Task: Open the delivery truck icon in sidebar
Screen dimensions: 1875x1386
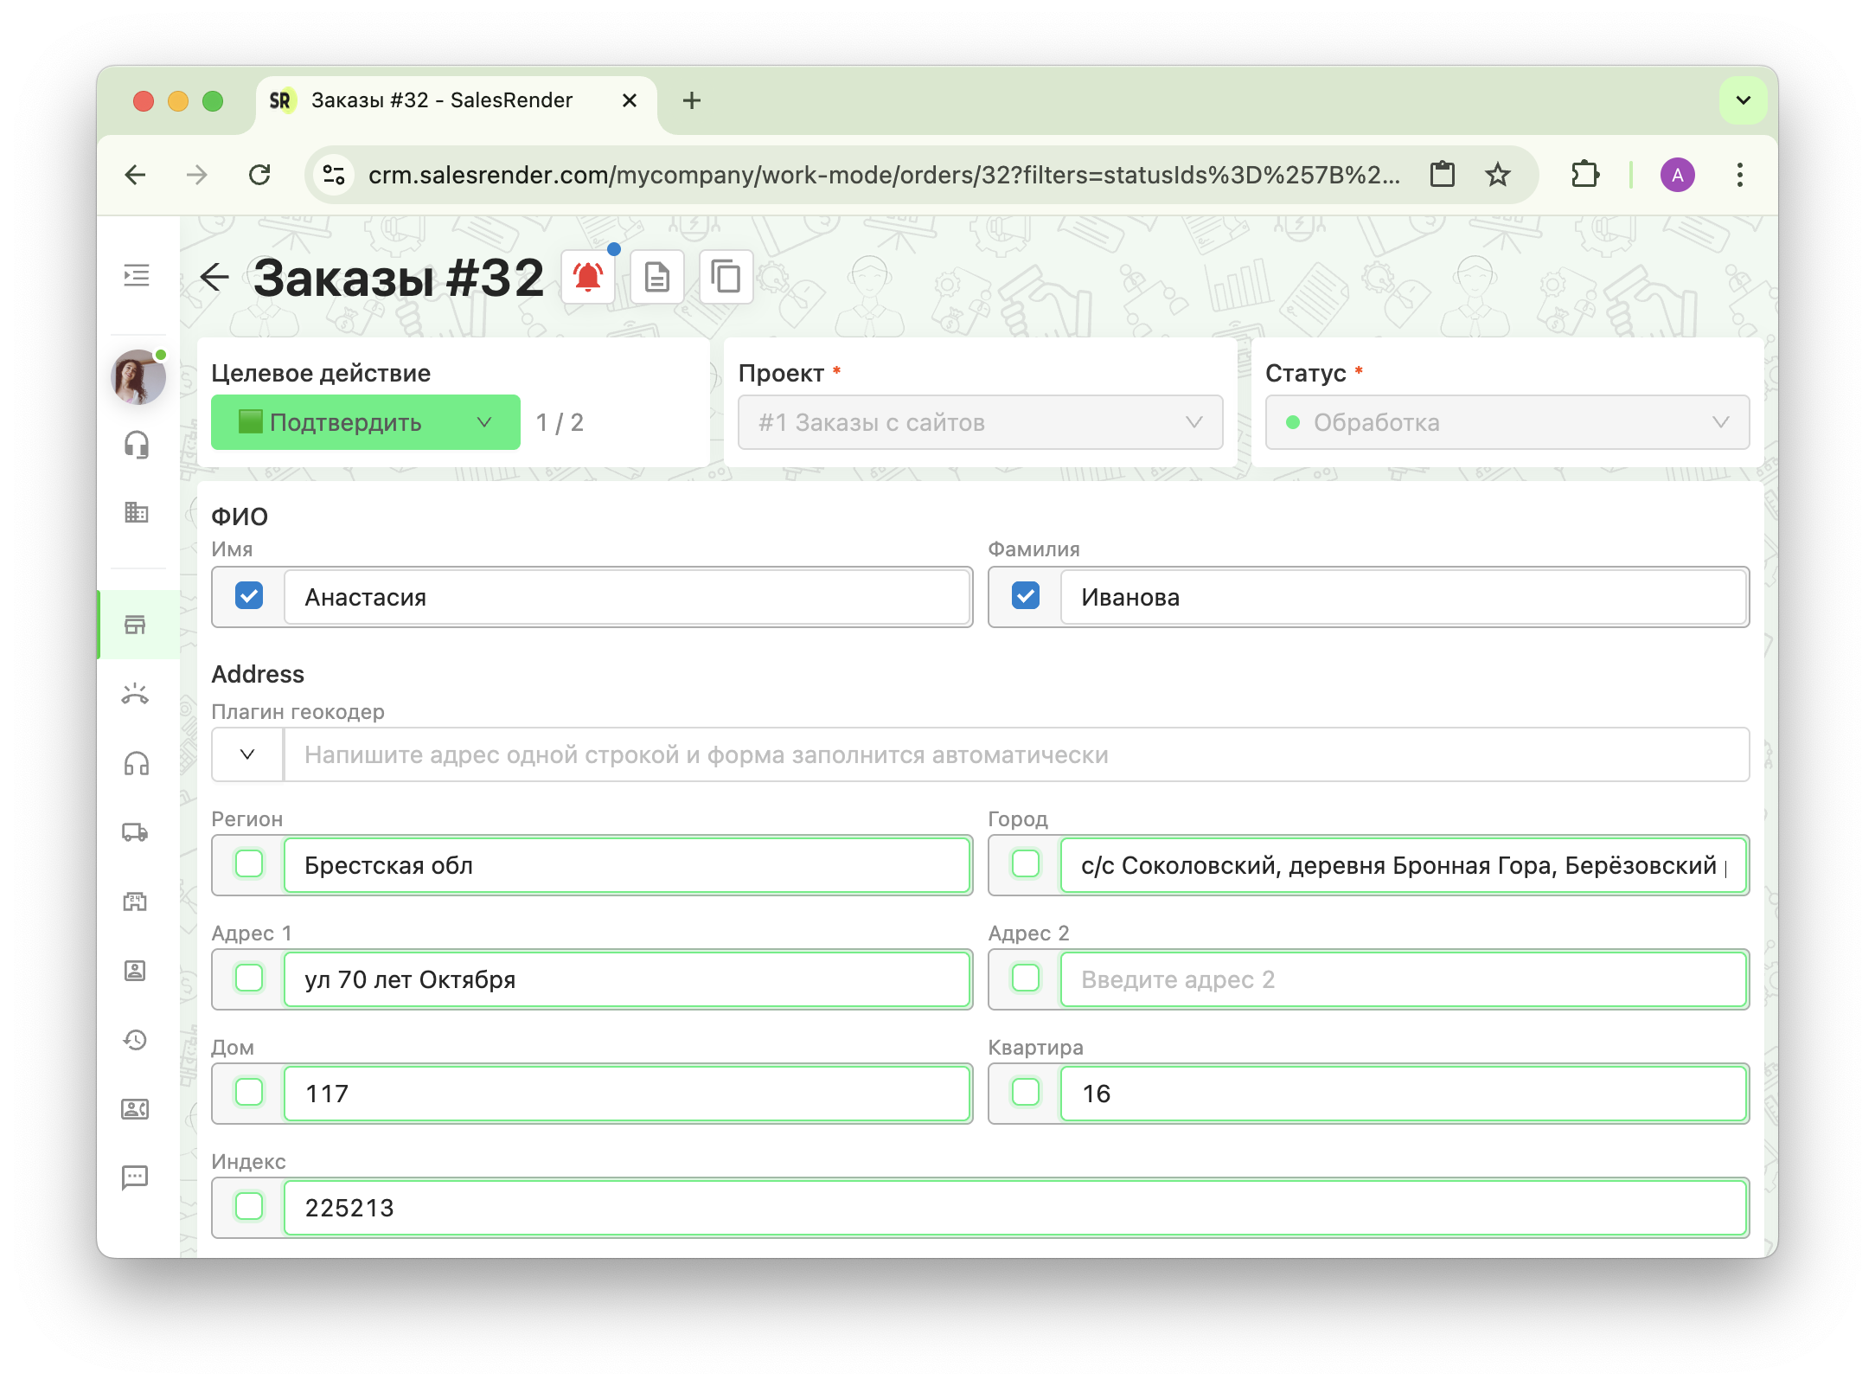Action: click(x=136, y=832)
